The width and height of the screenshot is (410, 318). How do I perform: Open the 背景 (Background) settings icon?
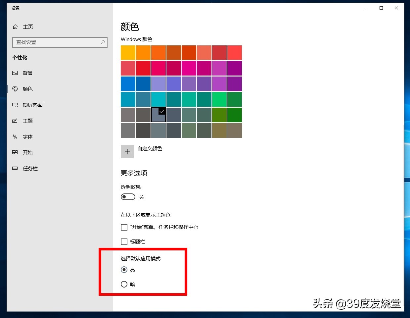tap(15, 73)
